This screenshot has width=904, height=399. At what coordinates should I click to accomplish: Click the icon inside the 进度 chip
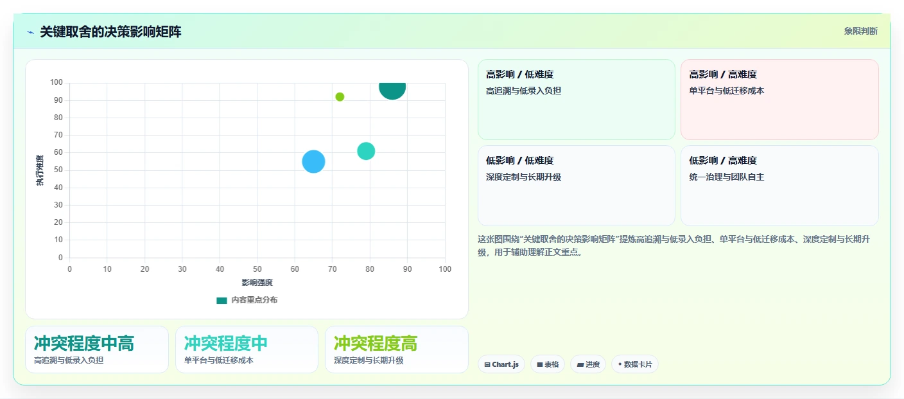[580, 365]
